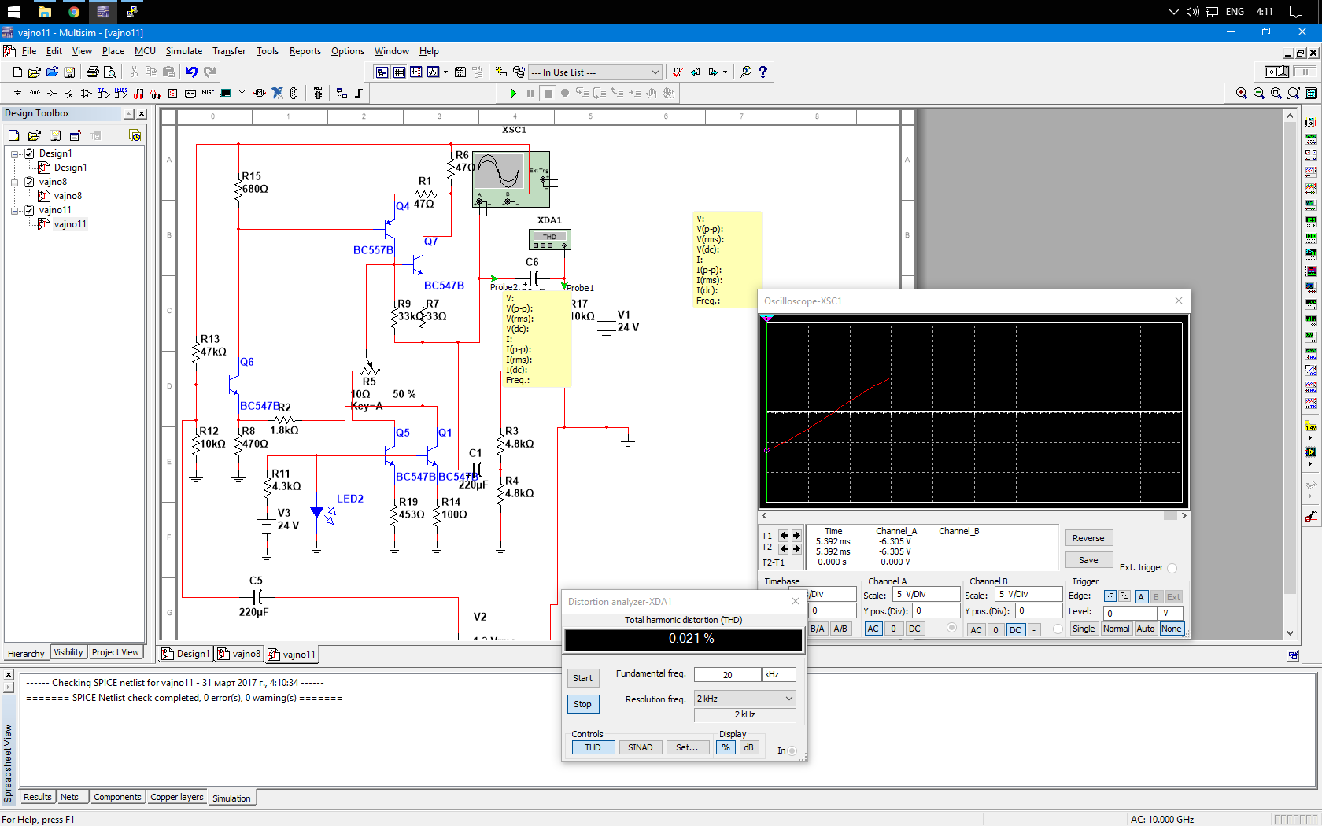Switch to vajno8 document tab
The image size is (1322, 826).
click(x=239, y=654)
